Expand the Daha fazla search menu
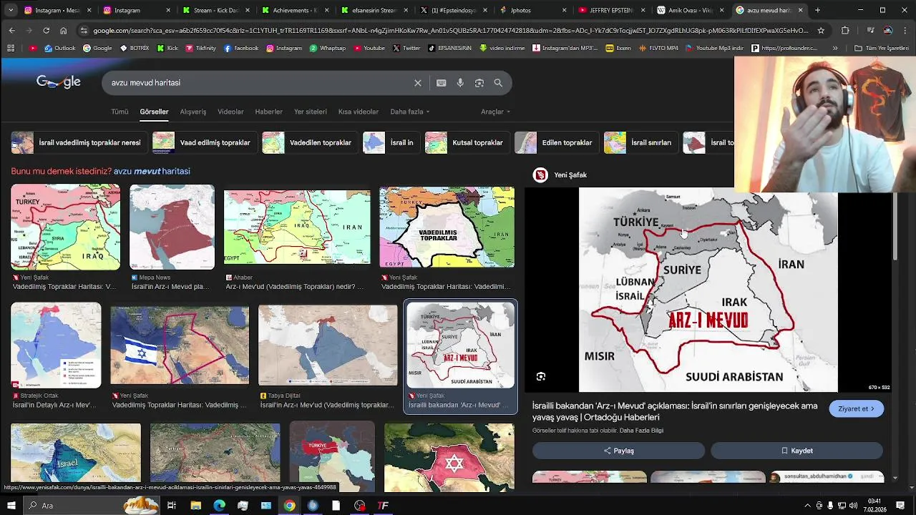The height and width of the screenshot is (515, 916). pos(410,112)
